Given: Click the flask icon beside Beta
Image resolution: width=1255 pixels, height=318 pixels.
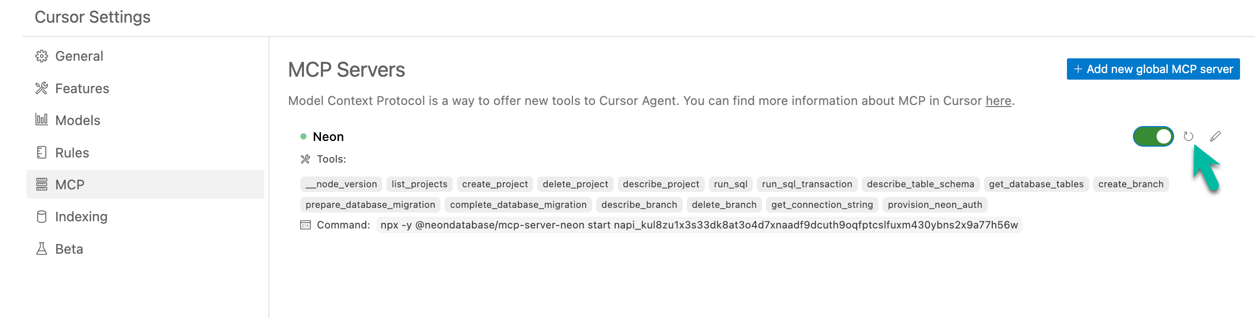Looking at the screenshot, I should point(42,249).
